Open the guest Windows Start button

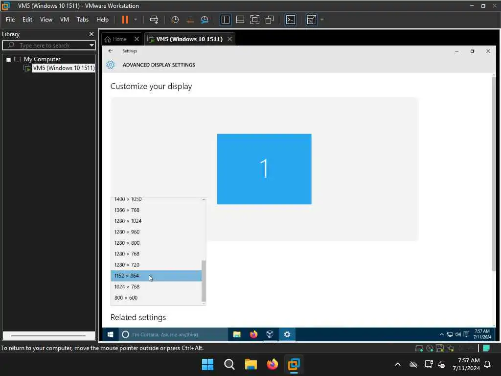pyautogui.click(x=111, y=334)
